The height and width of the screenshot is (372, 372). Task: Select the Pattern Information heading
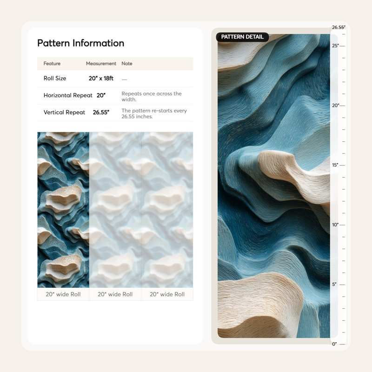[80, 43]
